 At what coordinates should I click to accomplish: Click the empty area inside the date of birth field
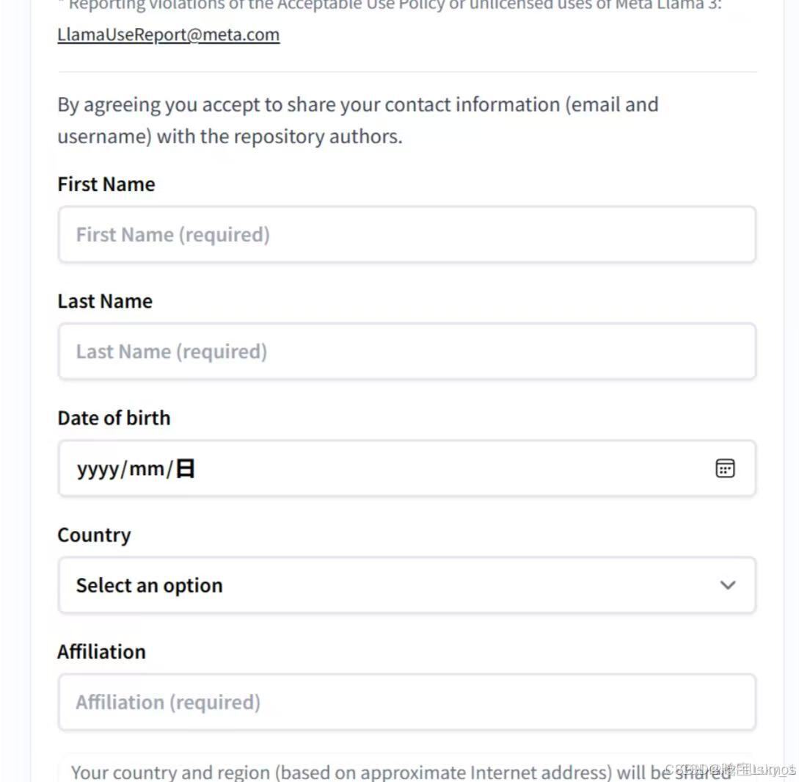(440, 468)
